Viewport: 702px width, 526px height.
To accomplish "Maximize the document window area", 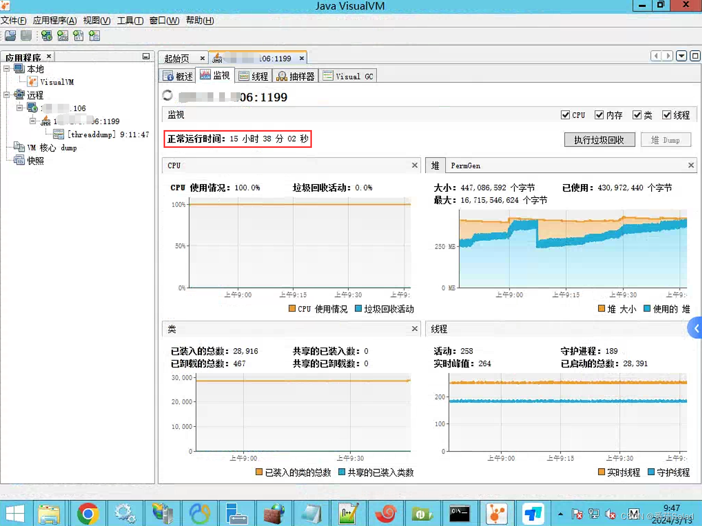I will tap(695, 56).
